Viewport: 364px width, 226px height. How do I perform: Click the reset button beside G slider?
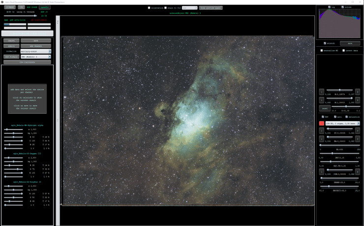click(x=325, y=108)
